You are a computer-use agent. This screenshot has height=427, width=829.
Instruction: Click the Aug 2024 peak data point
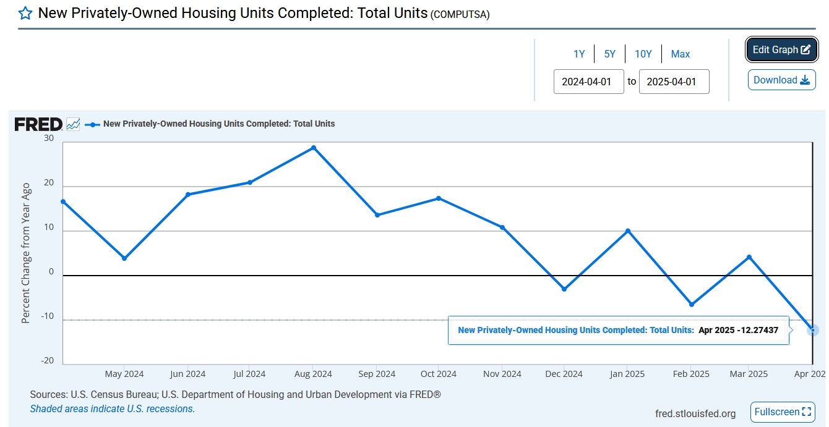[x=314, y=148]
